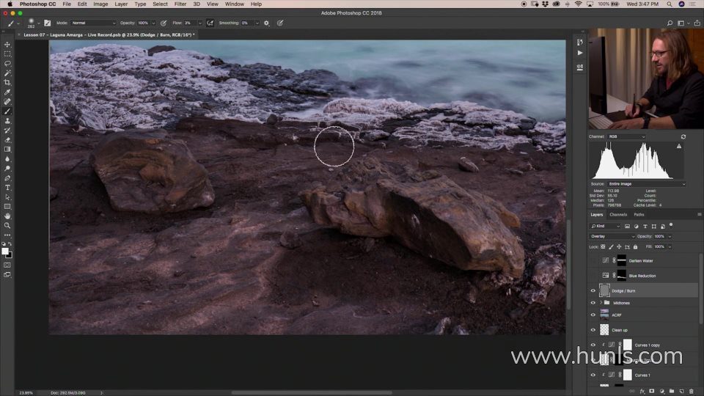Select Blue Reduction layer mask thumbnail
Viewport: 704px width, 396px height.
(x=621, y=275)
